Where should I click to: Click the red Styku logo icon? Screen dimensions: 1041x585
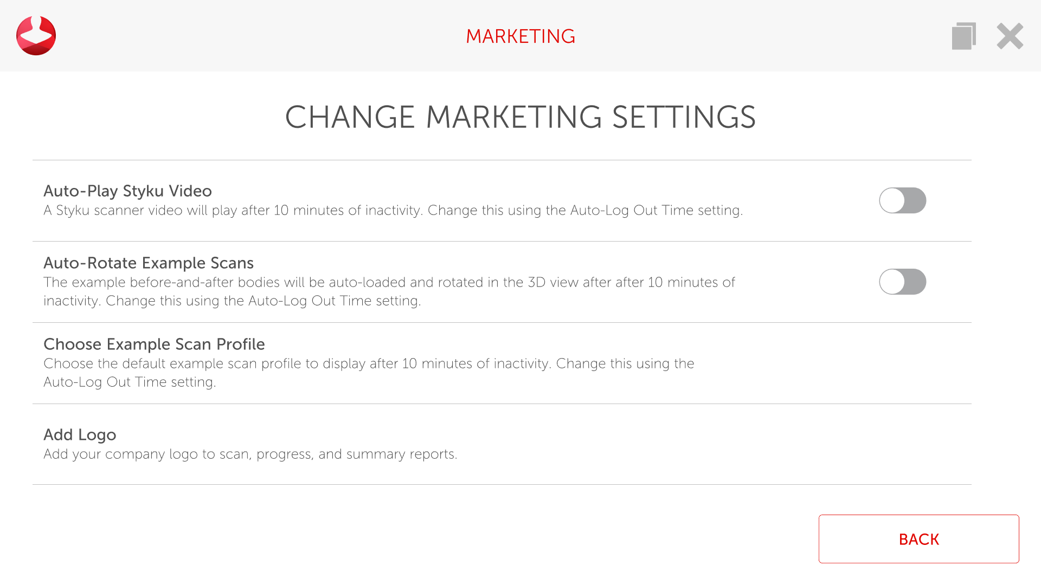pyautogui.click(x=36, y=36)
